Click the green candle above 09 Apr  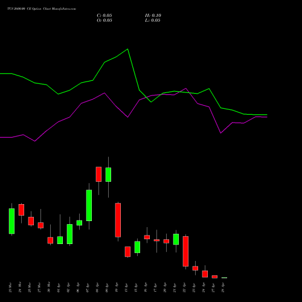[x=108, y=175]
